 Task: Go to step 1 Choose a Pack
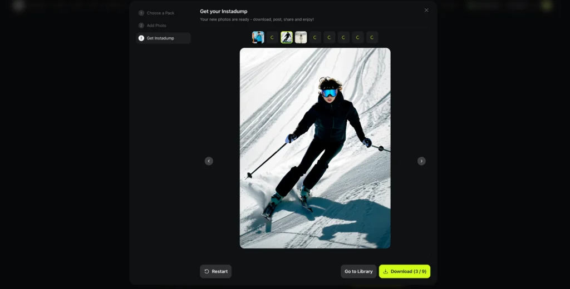(160, 13)
